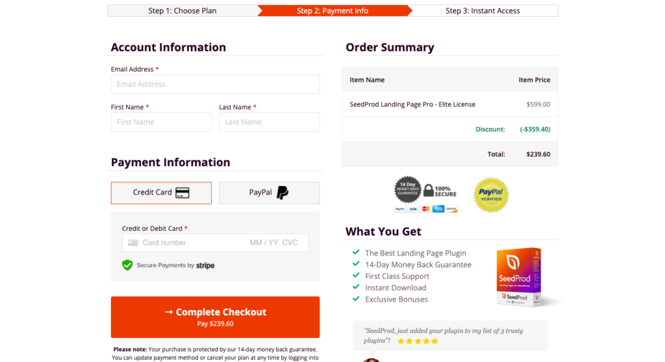Click the green shield secure payments icon
665x362 pixels.
[127, 265]
